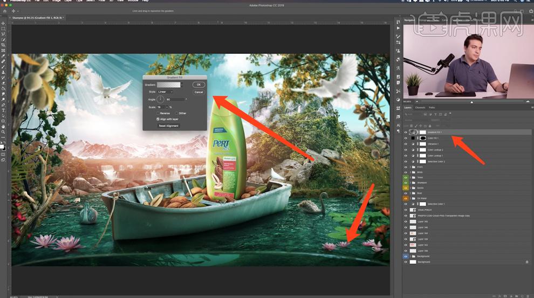Select the Rectangular Marquee tool
Viewport: 534px width, 298px height.
(x=4, y=29)
